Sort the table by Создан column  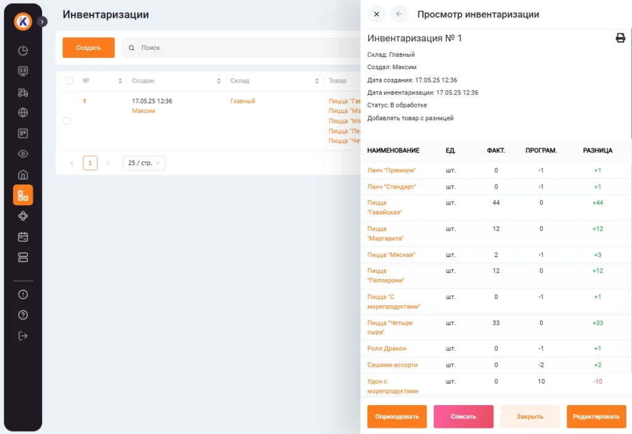coord(218,81)
